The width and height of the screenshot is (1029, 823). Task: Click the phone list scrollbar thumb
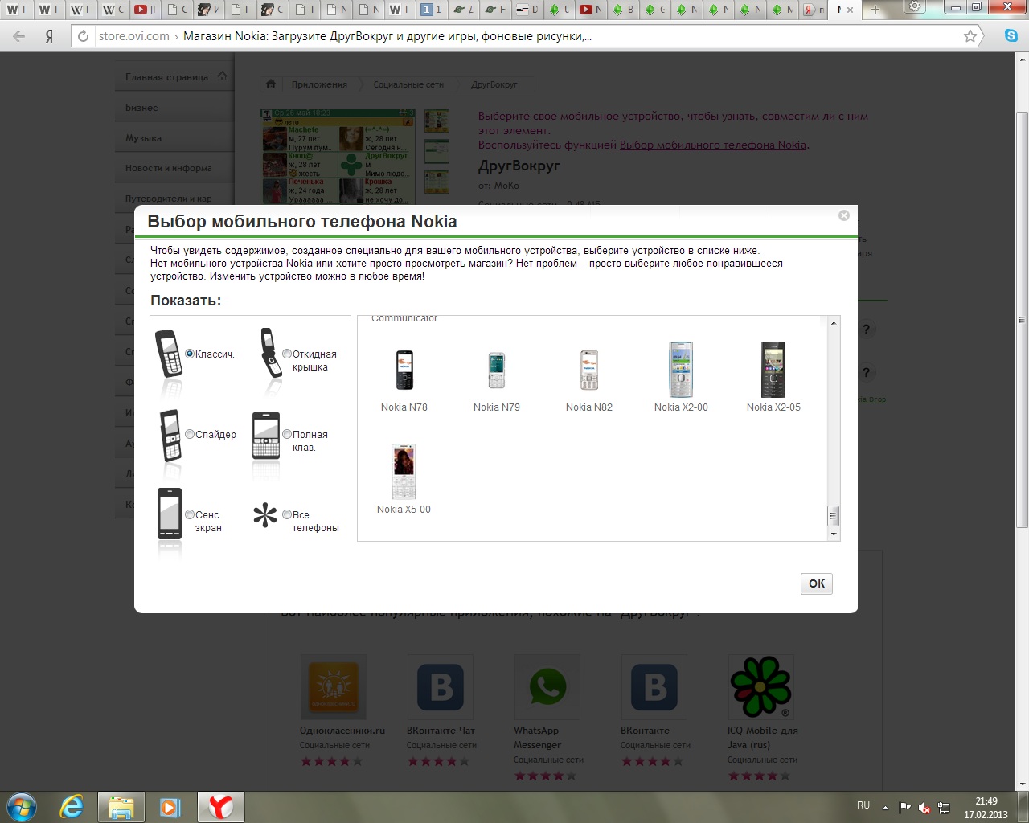(x=834, y=515)
